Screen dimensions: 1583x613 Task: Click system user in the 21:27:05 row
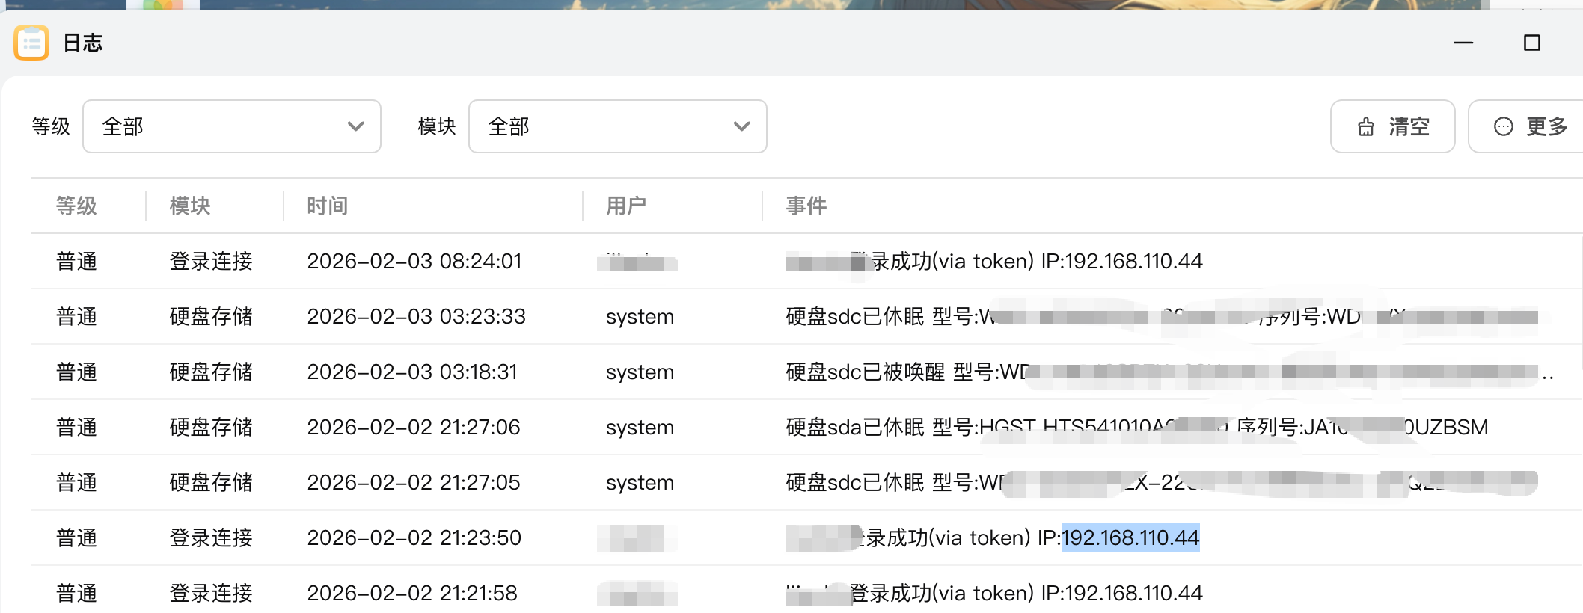[x=640, y=483]
